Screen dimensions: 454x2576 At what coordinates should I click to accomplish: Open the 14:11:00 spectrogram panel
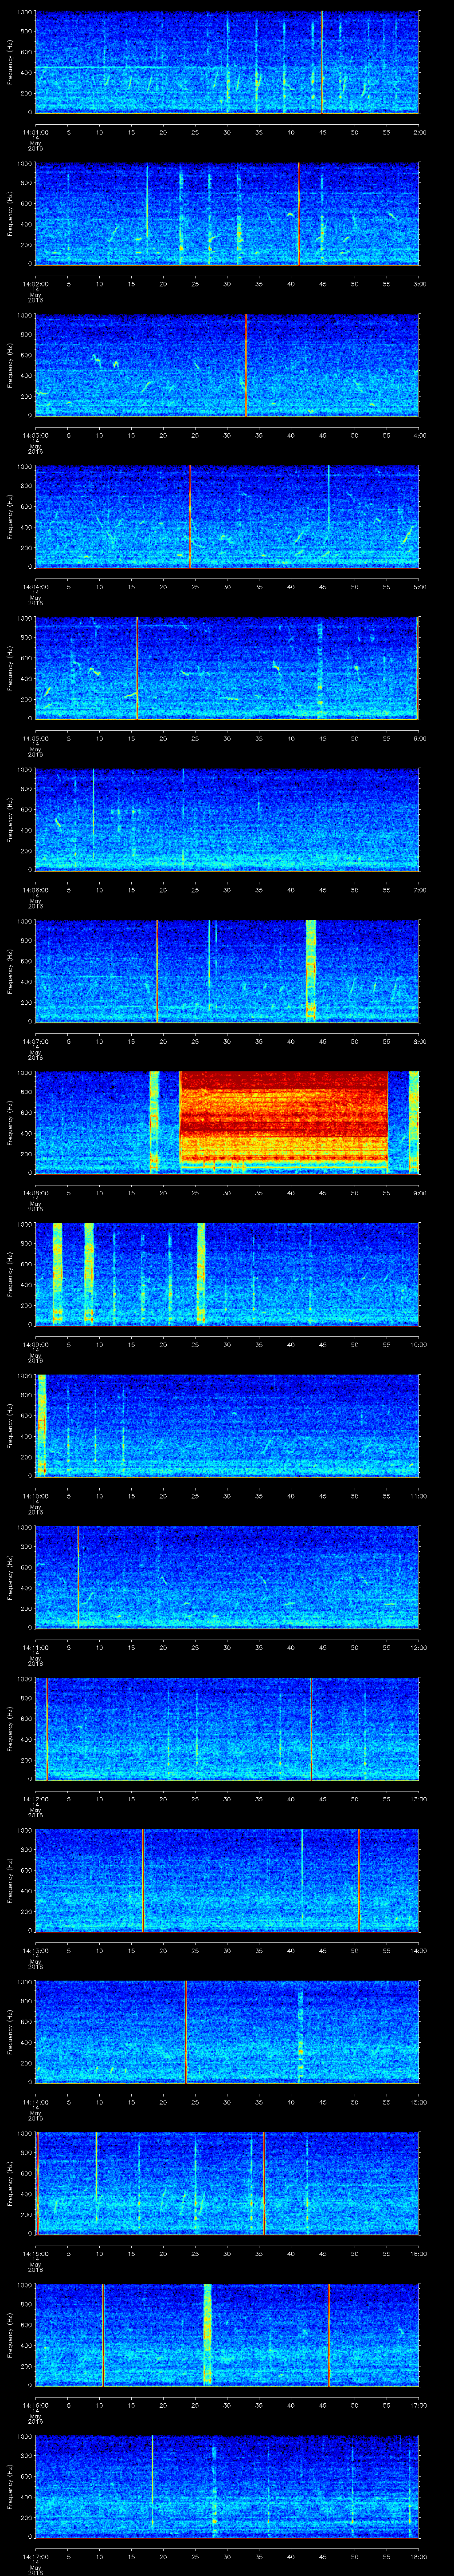227,1578
